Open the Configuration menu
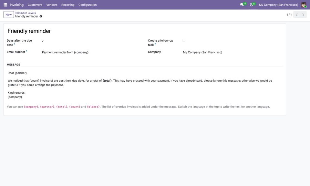The height and width of the screenshot is (186, 310). point(88,5)
